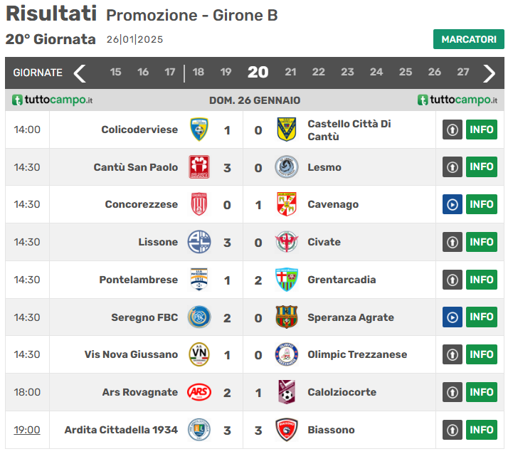The height and width of the screenshot is (454, 513).
Task: Click the Biassono team crest
Action: point(286,430)
